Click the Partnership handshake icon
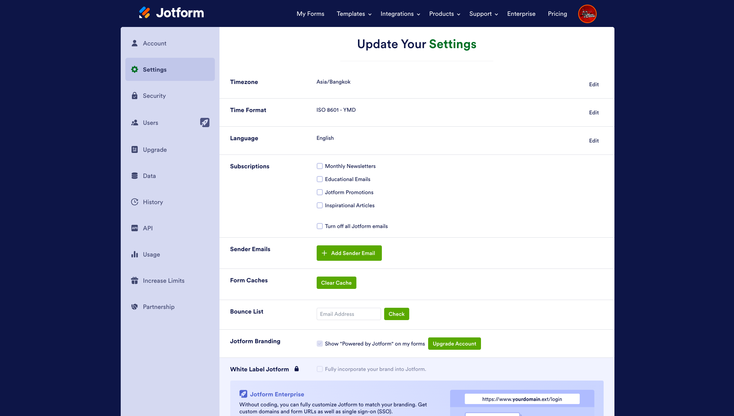The height and width of the screenshot is (416, 734). click(135, 307)
